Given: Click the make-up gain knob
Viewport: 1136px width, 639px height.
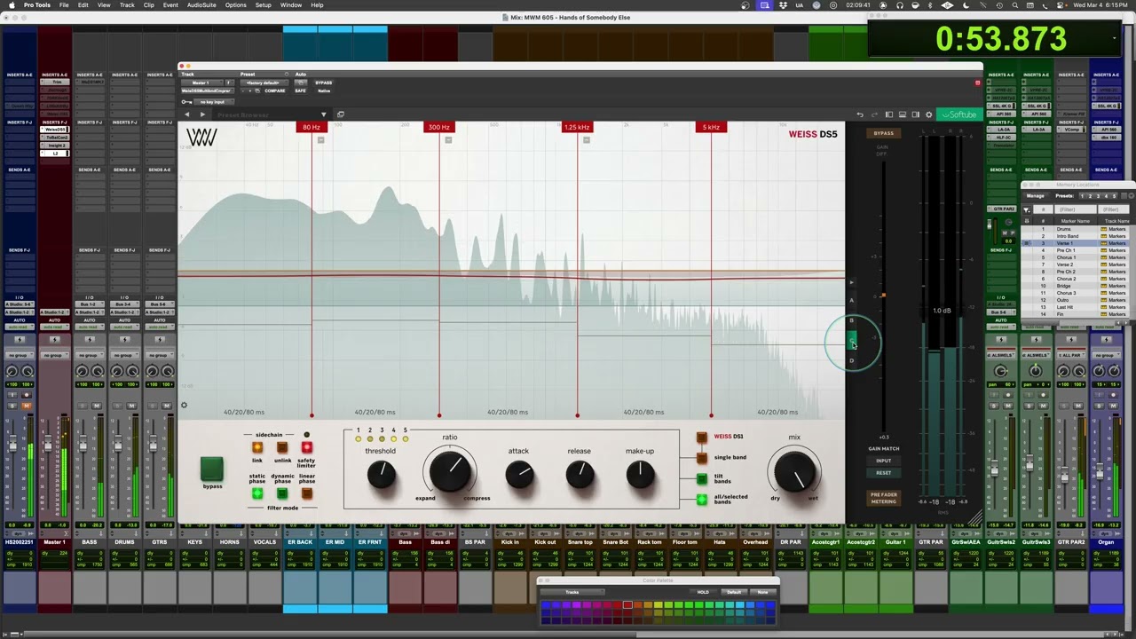Looking at the screenshot, I should tap(641, 474).
